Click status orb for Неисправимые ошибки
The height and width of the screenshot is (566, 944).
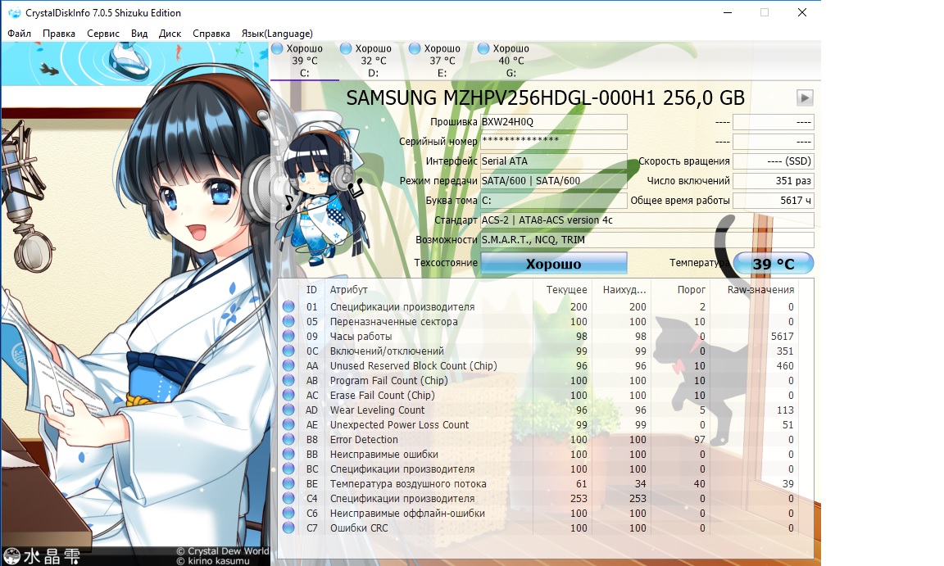click(x=289, y=454)
